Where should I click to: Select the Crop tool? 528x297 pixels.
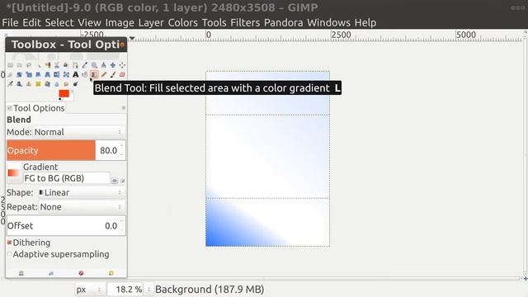[x=11, y=74]
